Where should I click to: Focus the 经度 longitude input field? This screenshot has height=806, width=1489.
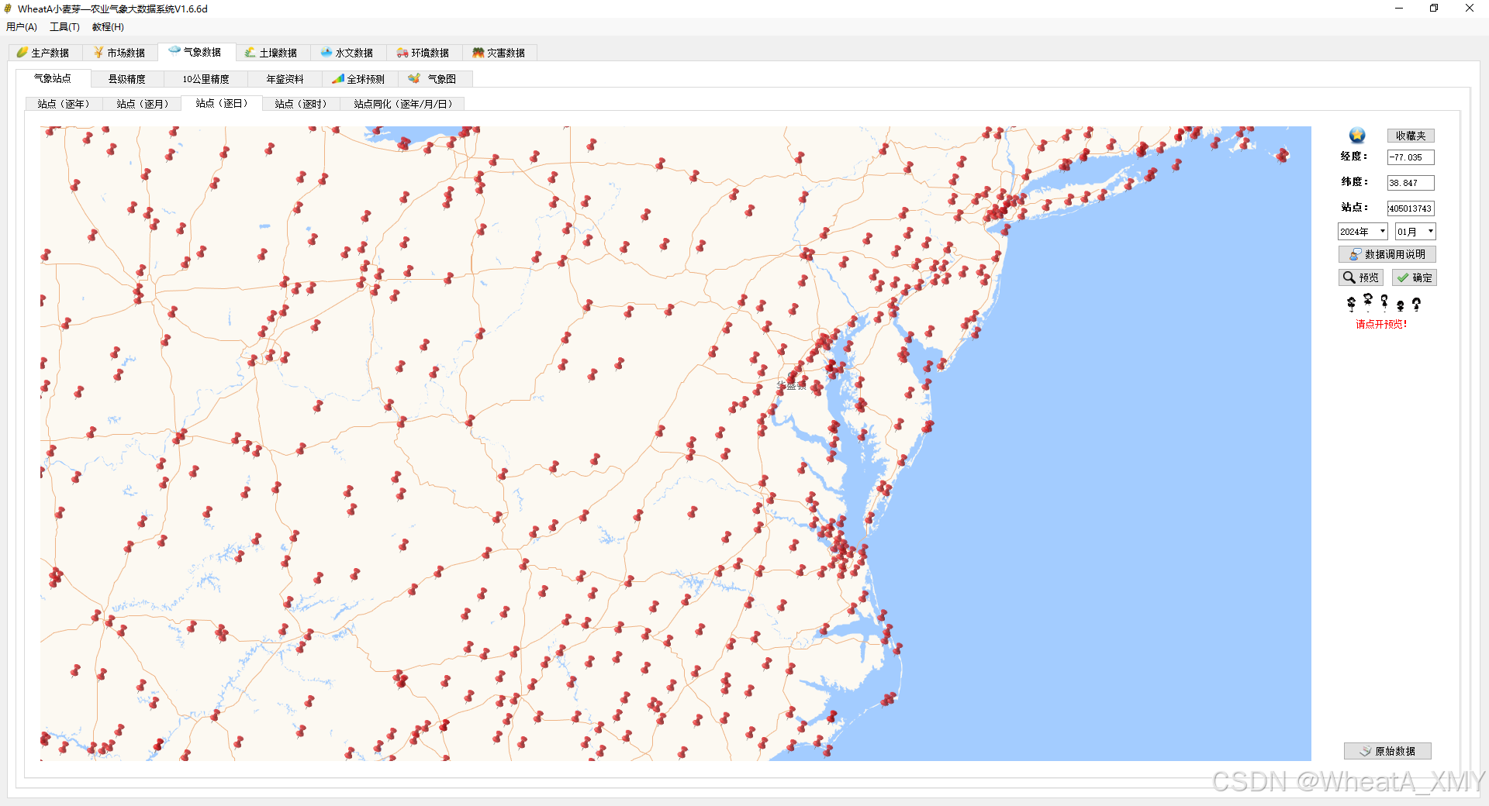point(1411,157)
